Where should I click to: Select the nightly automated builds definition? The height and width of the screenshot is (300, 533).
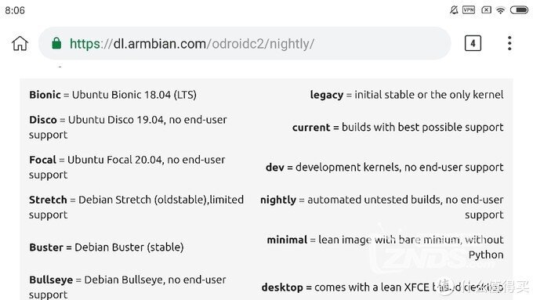pos(382,207)
